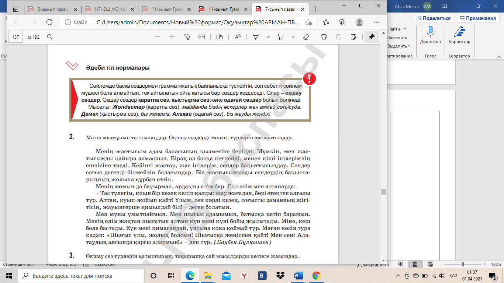Viewport: 504px width, 283px height.
Task: Expand the Draw pen options arrow
Action: click(268, 37)
